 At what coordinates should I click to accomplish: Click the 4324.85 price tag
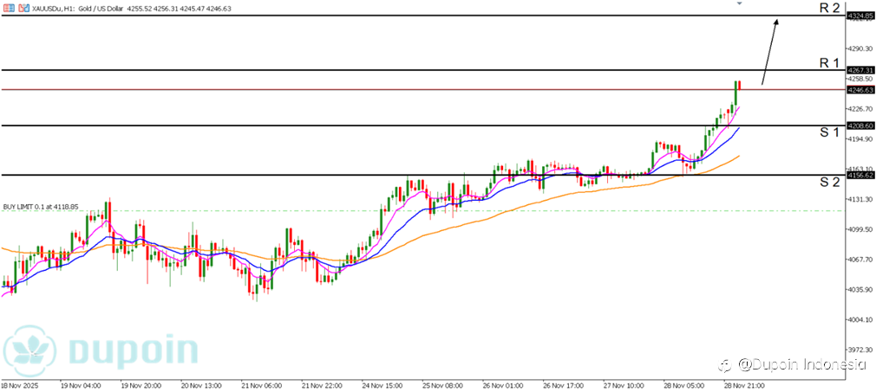point(860,16)
